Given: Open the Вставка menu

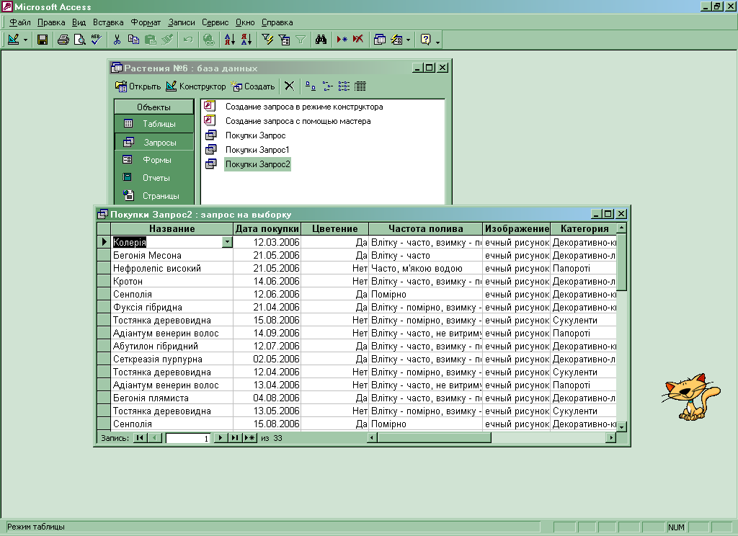Looking at the screenshot, I should (x=108, y=22).
